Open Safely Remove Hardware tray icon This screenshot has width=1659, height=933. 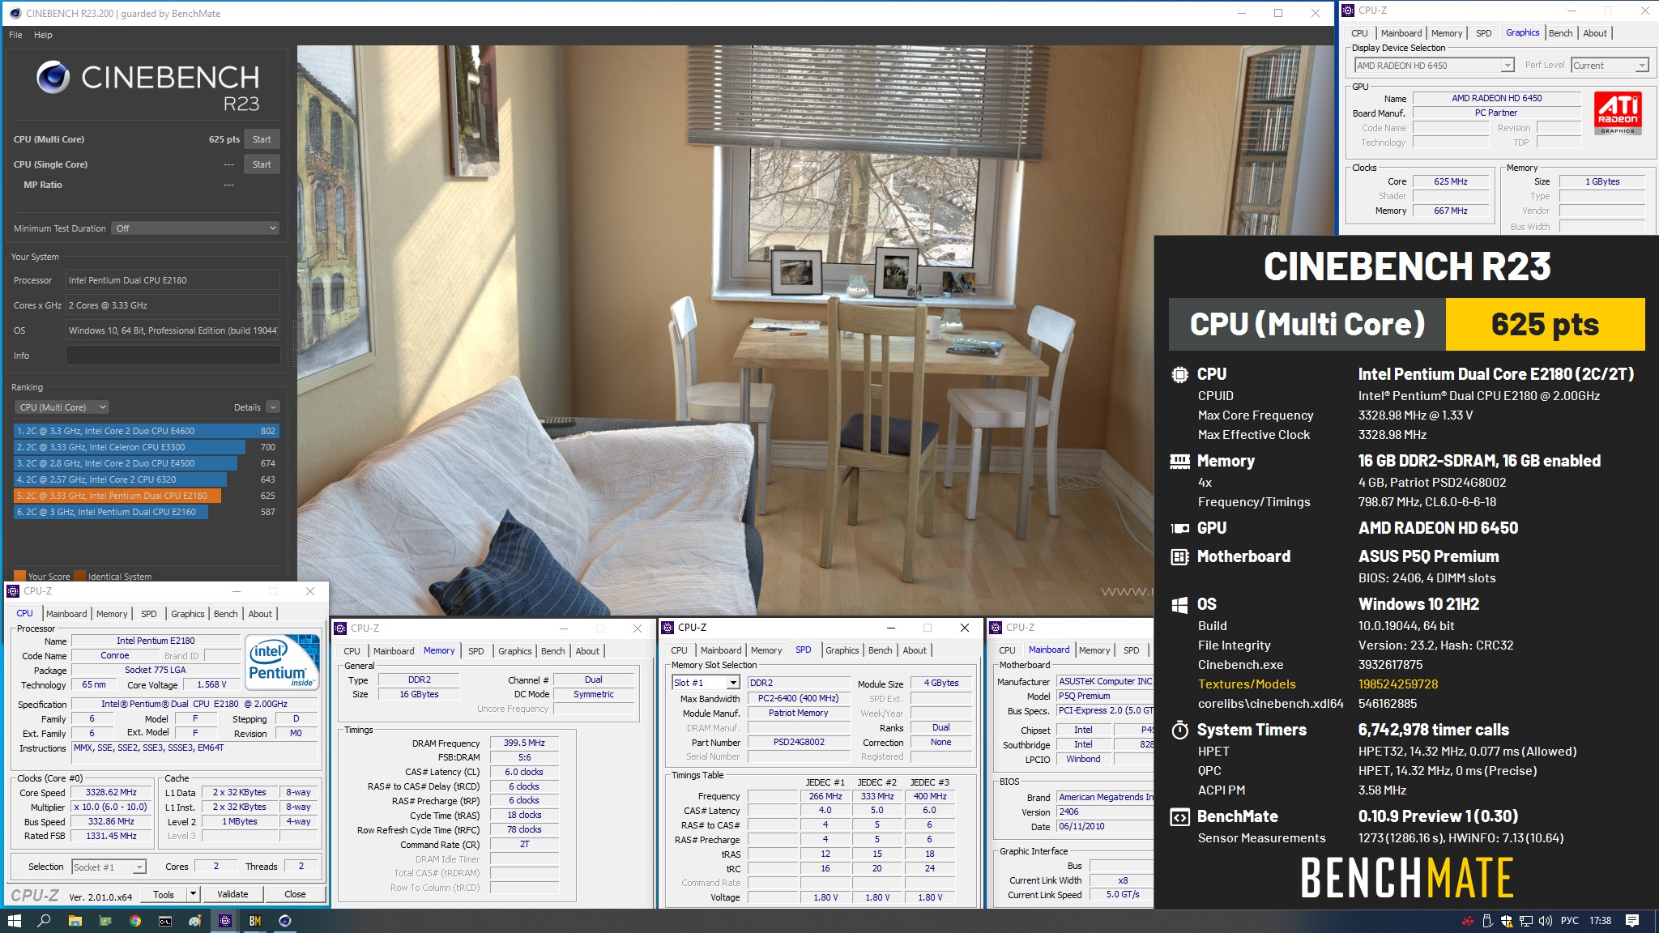[1487, 921]
